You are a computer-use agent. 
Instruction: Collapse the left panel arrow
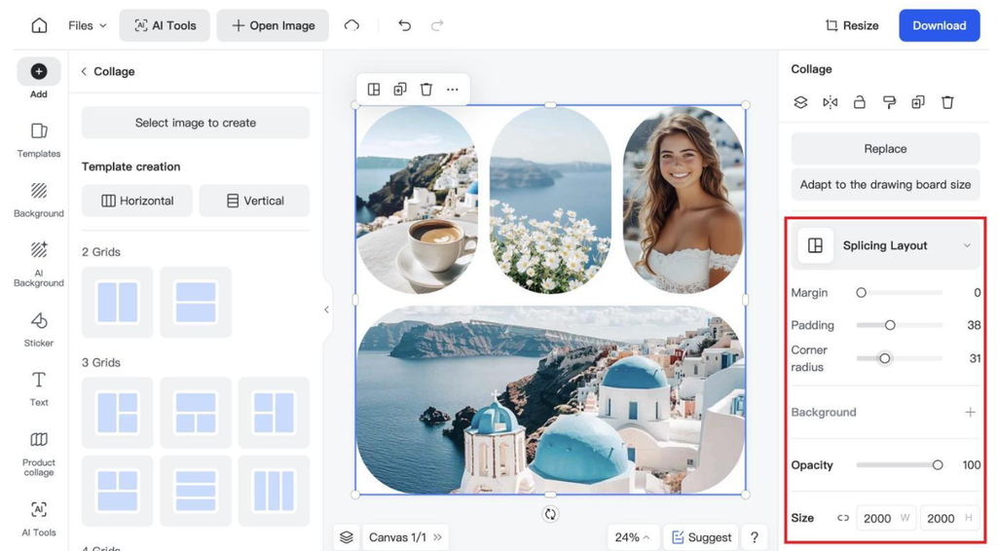click(327, 310)
